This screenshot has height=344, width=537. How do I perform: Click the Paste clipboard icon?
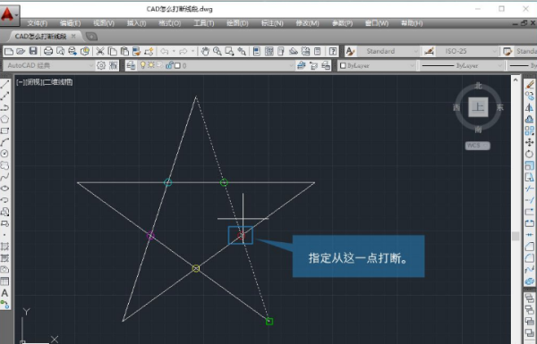124,51
